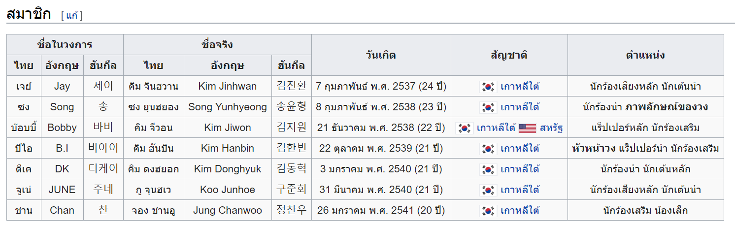Click the South Korea flag in Song's row
Viewport: 735px width, 228px height.
pos(488,107)
